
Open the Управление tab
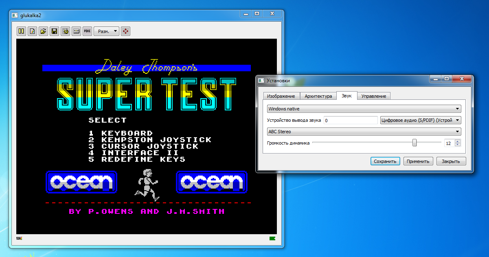point(374,96)
